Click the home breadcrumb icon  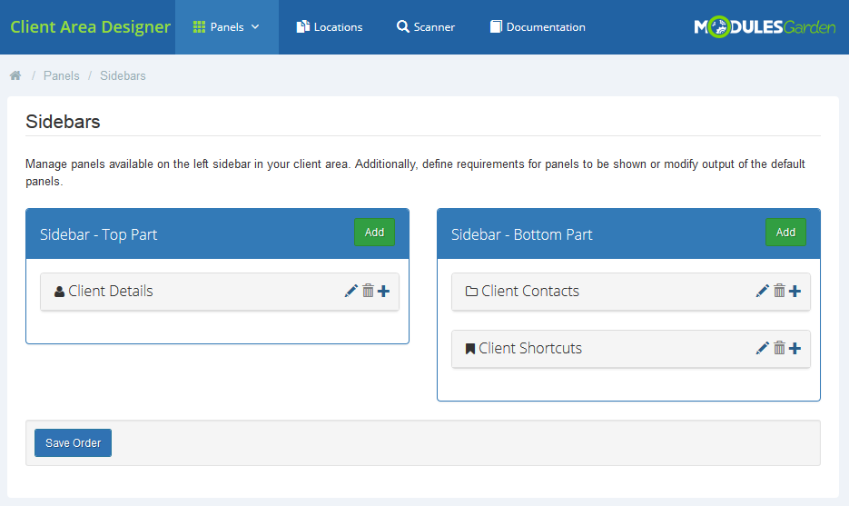15,75
